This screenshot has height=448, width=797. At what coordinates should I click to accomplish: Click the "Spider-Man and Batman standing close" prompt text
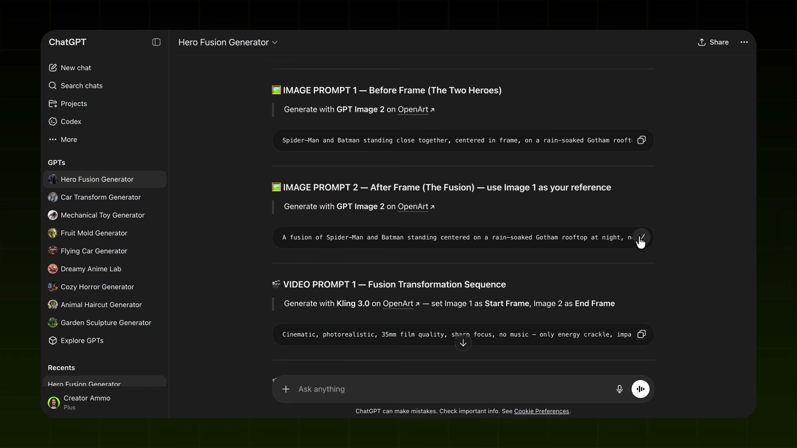click(457, 140)
